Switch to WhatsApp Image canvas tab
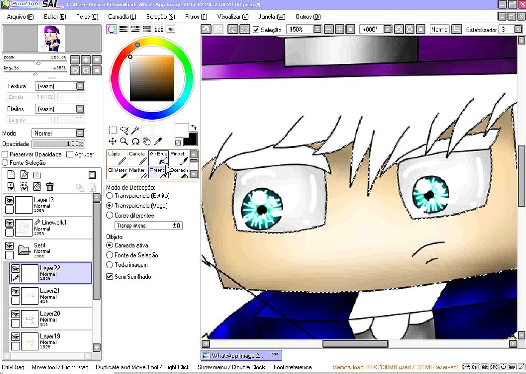Screen dimensions: 526x374 [x=241, y=355]
